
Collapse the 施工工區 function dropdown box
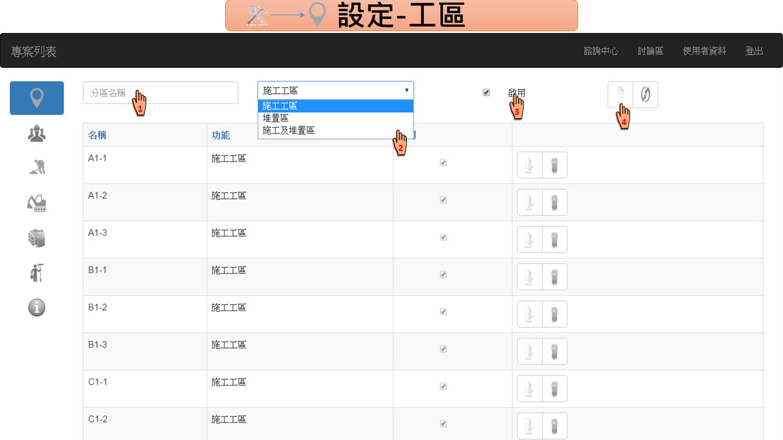pos(335,90)
